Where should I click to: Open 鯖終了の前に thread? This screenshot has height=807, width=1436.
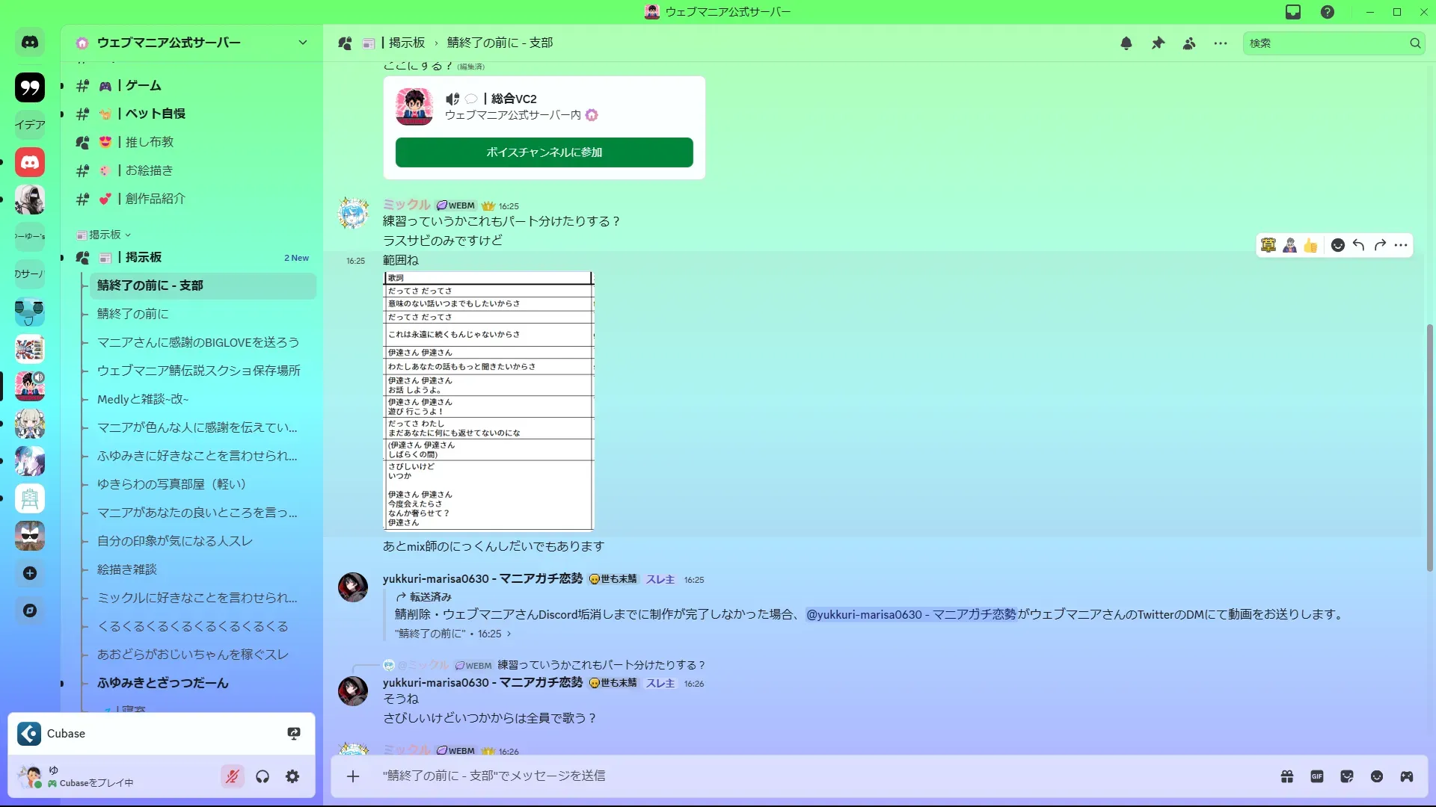tap(133, 314)
